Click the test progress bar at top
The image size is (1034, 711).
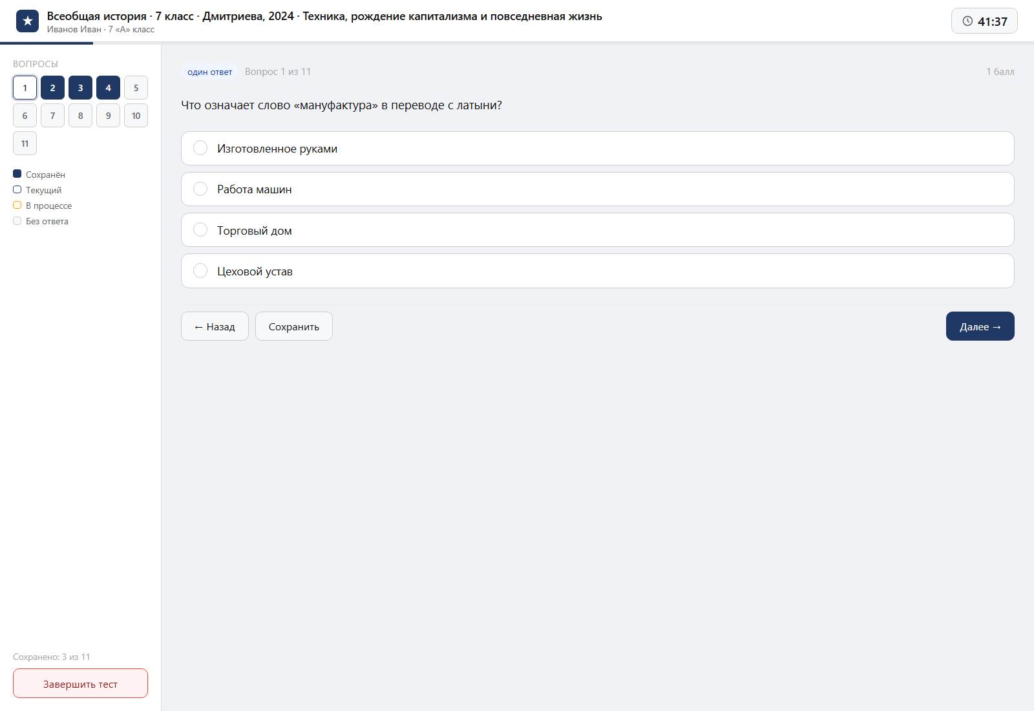[517, 43]
